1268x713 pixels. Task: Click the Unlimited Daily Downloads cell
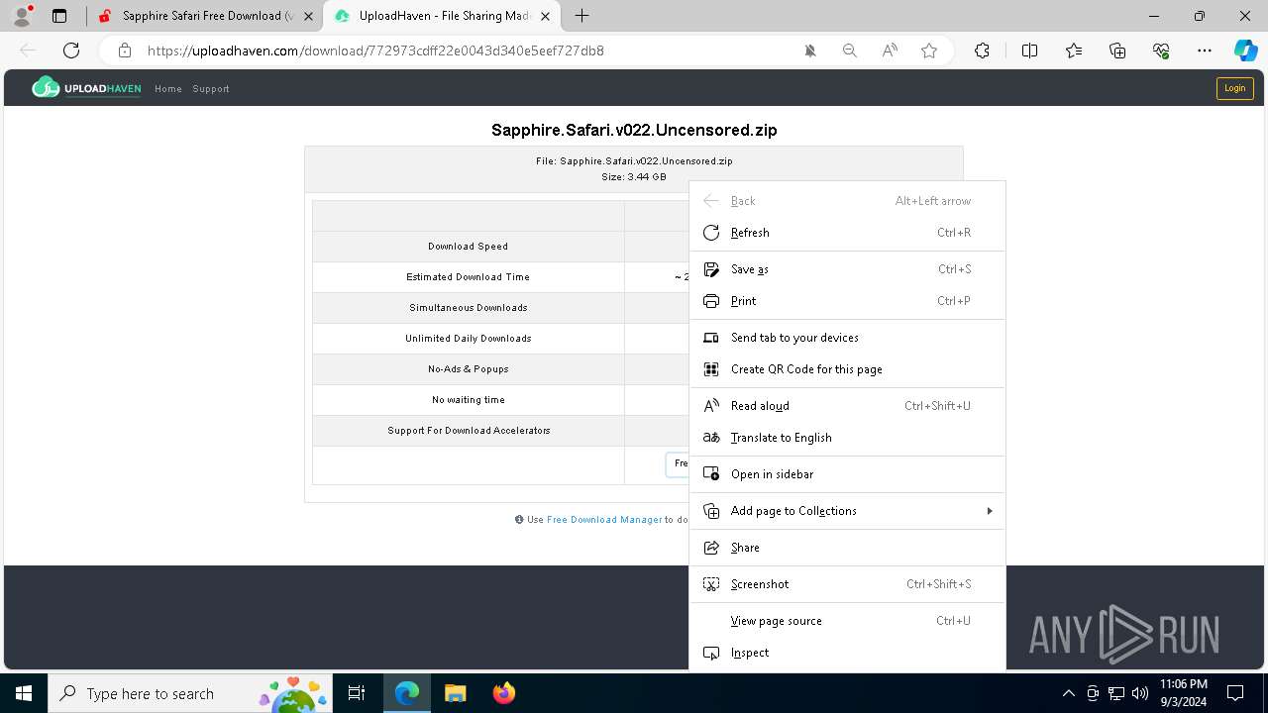(469, 339)
